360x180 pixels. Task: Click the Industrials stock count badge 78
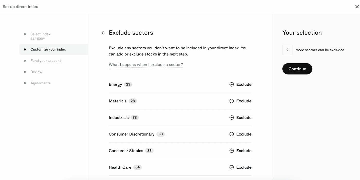(135, 118)
